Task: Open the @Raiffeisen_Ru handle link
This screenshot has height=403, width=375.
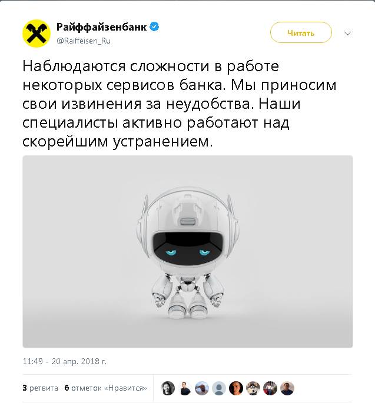Action: (x=84, y=41)
